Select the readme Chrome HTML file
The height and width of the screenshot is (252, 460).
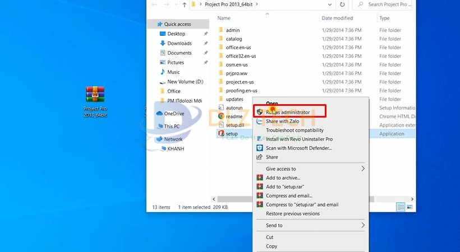234,116
